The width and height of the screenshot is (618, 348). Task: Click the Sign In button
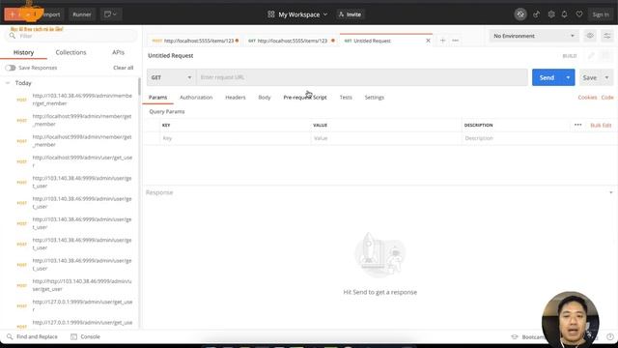click(601, 14)
